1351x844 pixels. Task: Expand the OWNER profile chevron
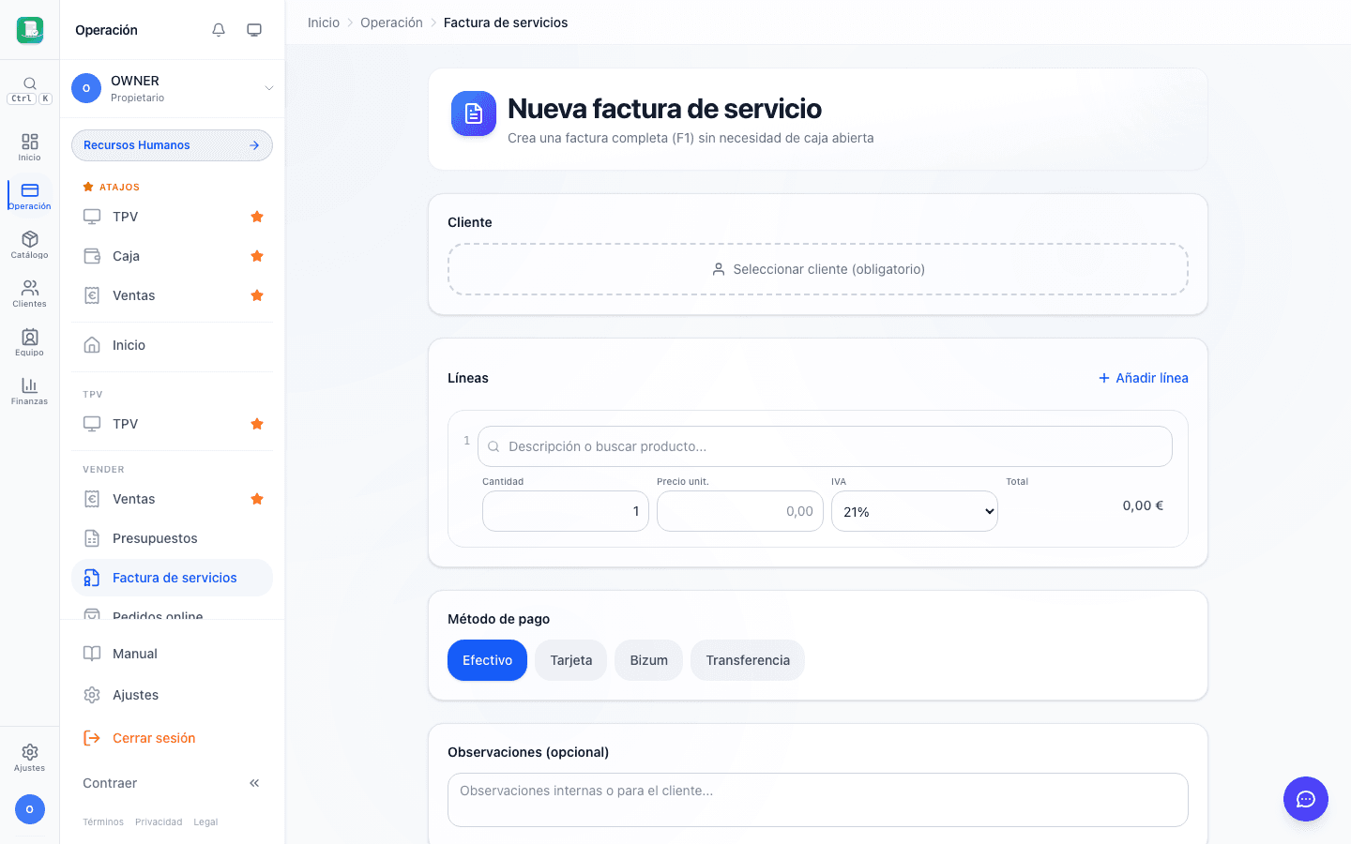click(269, 88)
